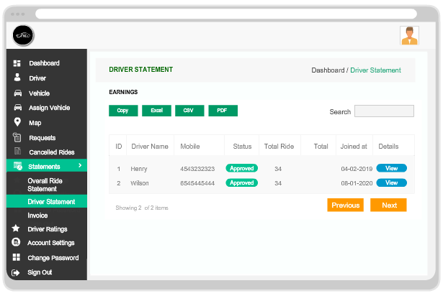Open Cancelled Rides from sidebar
This screenshot has height=296, width=443.
[52, 152]
